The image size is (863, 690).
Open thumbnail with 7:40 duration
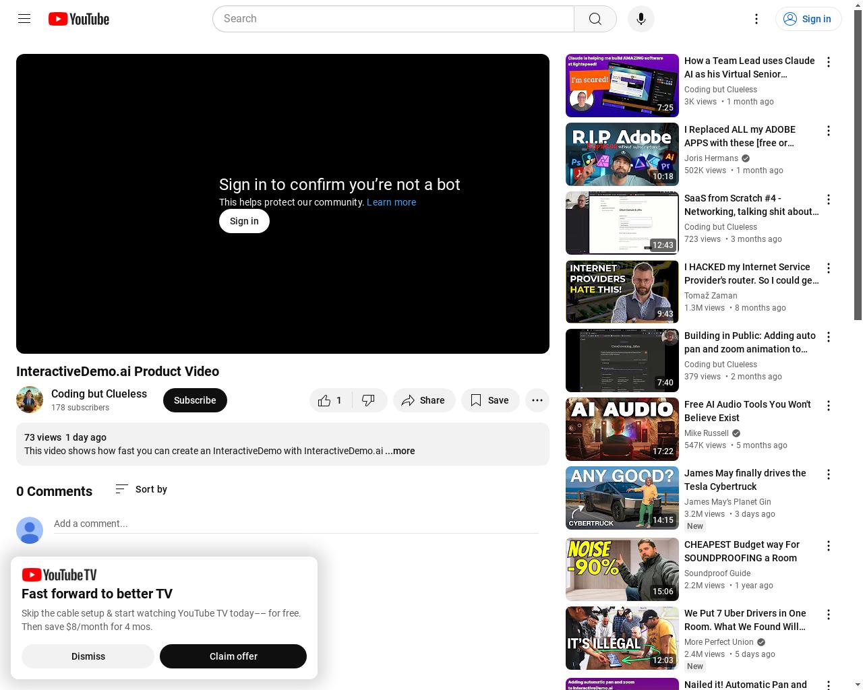(622, 360)
